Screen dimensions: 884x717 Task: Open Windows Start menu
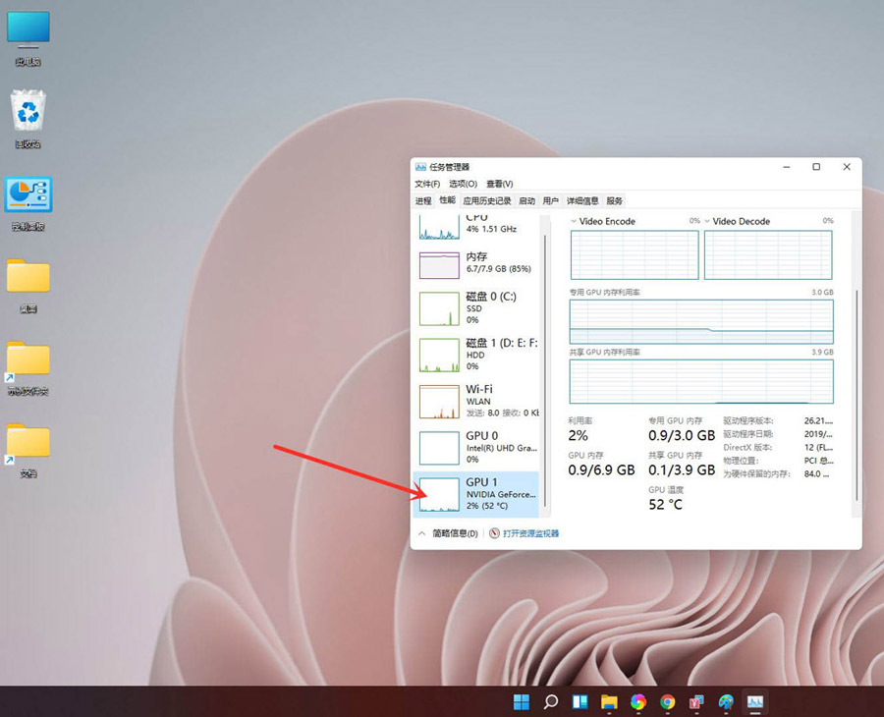point(521,703)
